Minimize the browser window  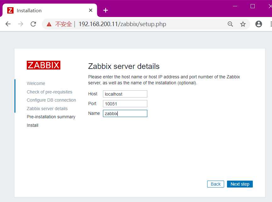(x=235, y=6)
